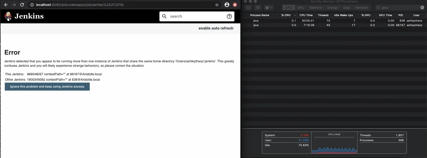Open the gear action menu in Activity Monitor
The image size is (427, 158).
(269, 8)
